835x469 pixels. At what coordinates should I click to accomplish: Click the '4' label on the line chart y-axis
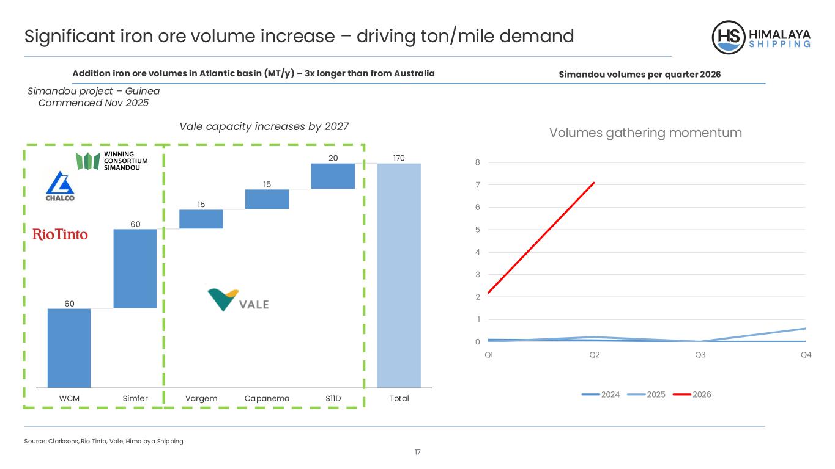(x=477, y=252)
